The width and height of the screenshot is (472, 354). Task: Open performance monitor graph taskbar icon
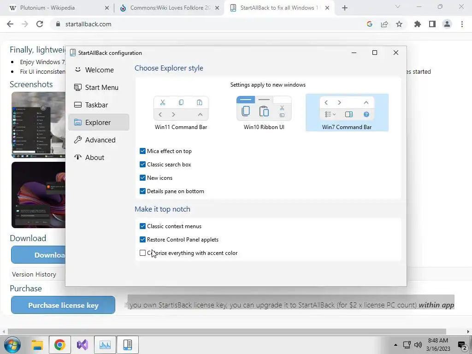[105, 345]
